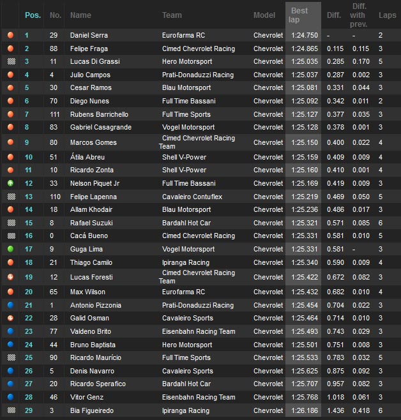Click team Eisenbahn Racing Team in Vitor Genz row
401x420 pixels.
199,397
